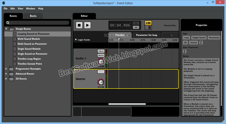Click Single Sound Module event icon
The image size is (226, 124).
15,49
